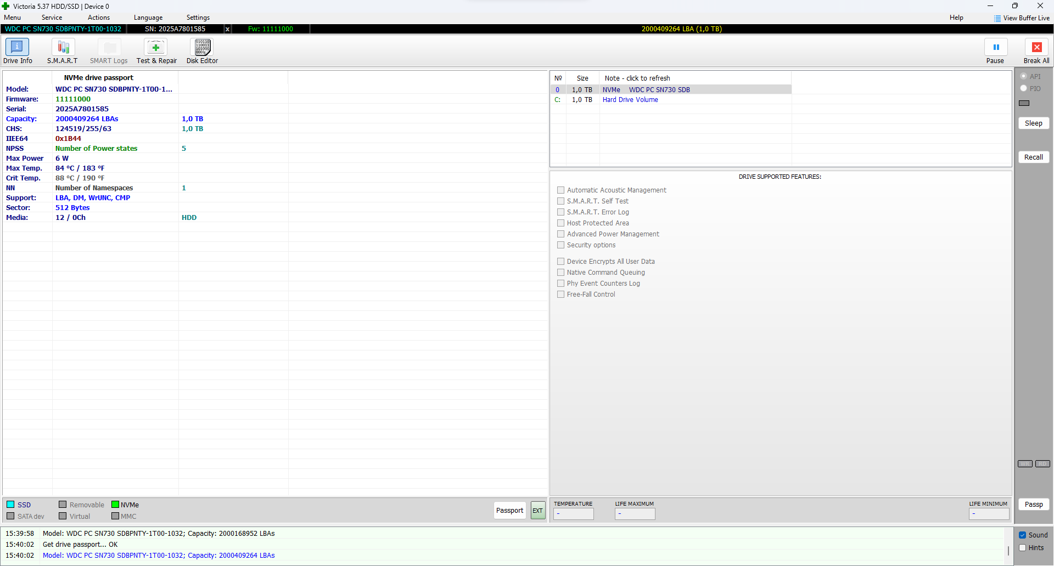This screenshot has height=566, width=1054.
Task: Toggle Native Command Queuing checkbox
Action: [561, 273]
